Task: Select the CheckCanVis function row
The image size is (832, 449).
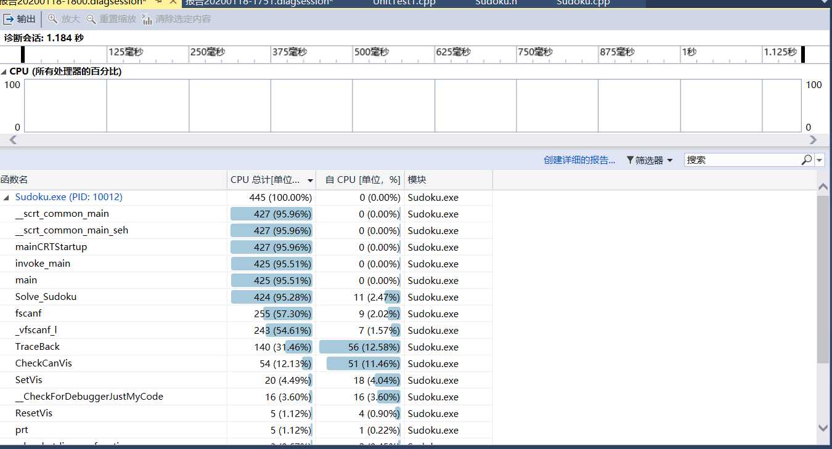Action: coord(247,364)
